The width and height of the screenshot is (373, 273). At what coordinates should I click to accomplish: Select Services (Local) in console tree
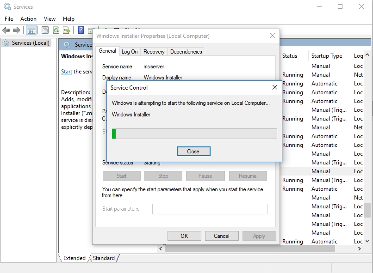click(26, 43)
